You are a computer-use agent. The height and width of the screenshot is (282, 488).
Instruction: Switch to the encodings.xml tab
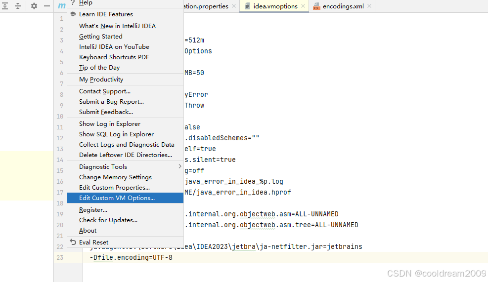(342, 6)
